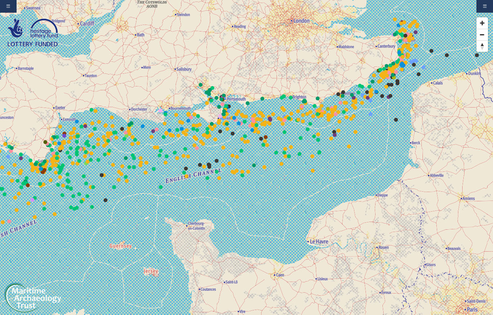
Task: Click the London city label
Action: [301, 21]
